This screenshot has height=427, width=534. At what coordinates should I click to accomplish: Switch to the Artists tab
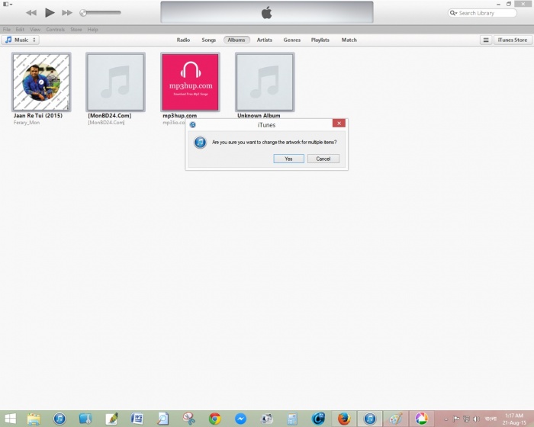tap(264, 40)
